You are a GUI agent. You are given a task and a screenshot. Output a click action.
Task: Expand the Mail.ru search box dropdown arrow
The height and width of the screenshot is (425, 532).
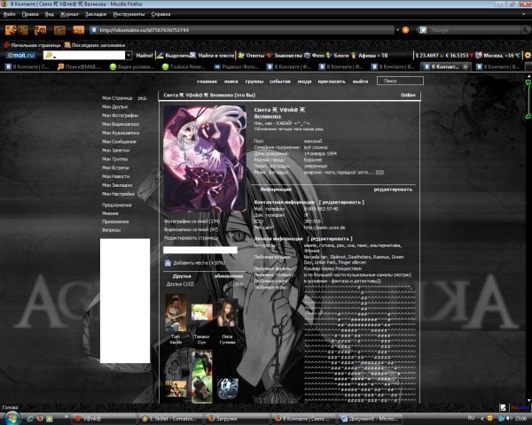[129, 55]
